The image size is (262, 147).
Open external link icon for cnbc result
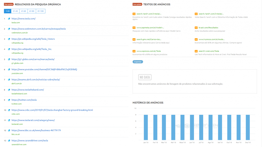pos(9,110)
